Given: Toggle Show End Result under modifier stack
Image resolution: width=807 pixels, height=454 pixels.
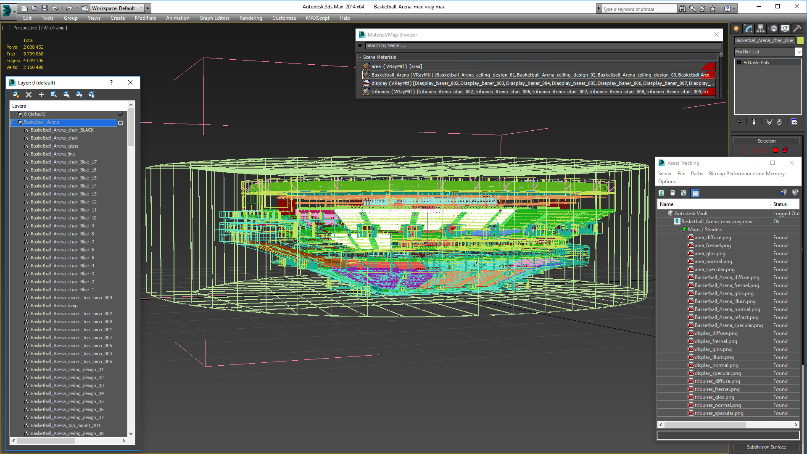Looking at the screenshot, I should click(x=754, y=122).
